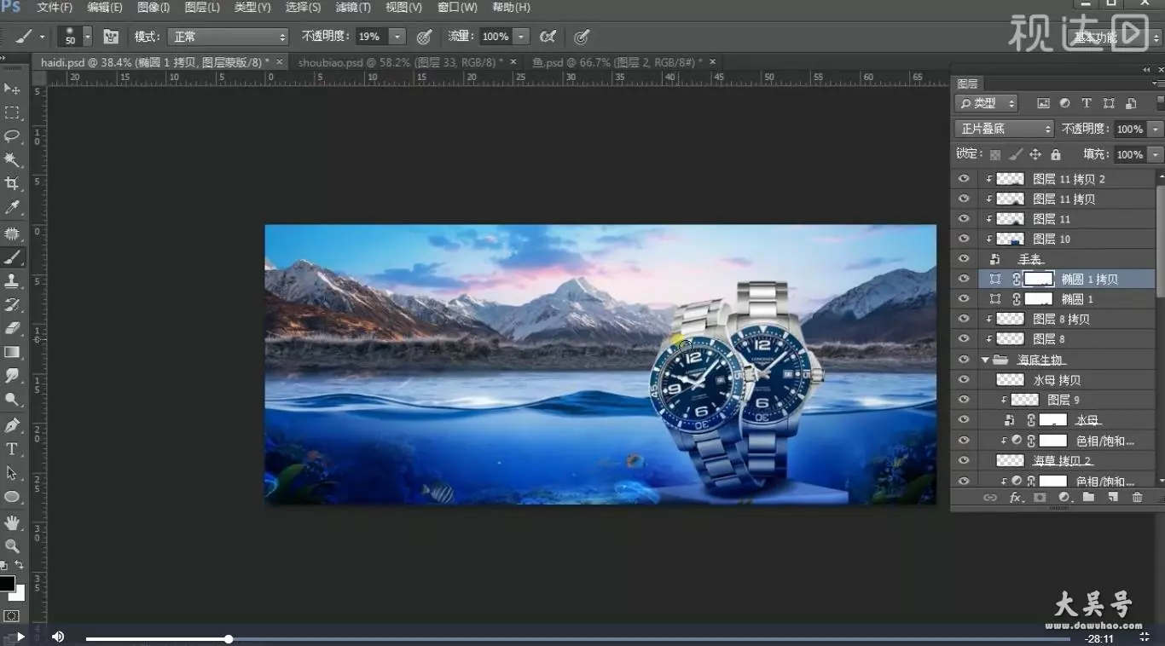Select the Path Selection tool
This screenshot has height=646, width=1165.
[12, 473]
